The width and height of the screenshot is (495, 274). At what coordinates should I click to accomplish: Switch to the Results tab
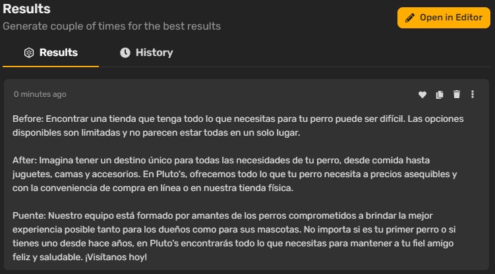[51, 53]
